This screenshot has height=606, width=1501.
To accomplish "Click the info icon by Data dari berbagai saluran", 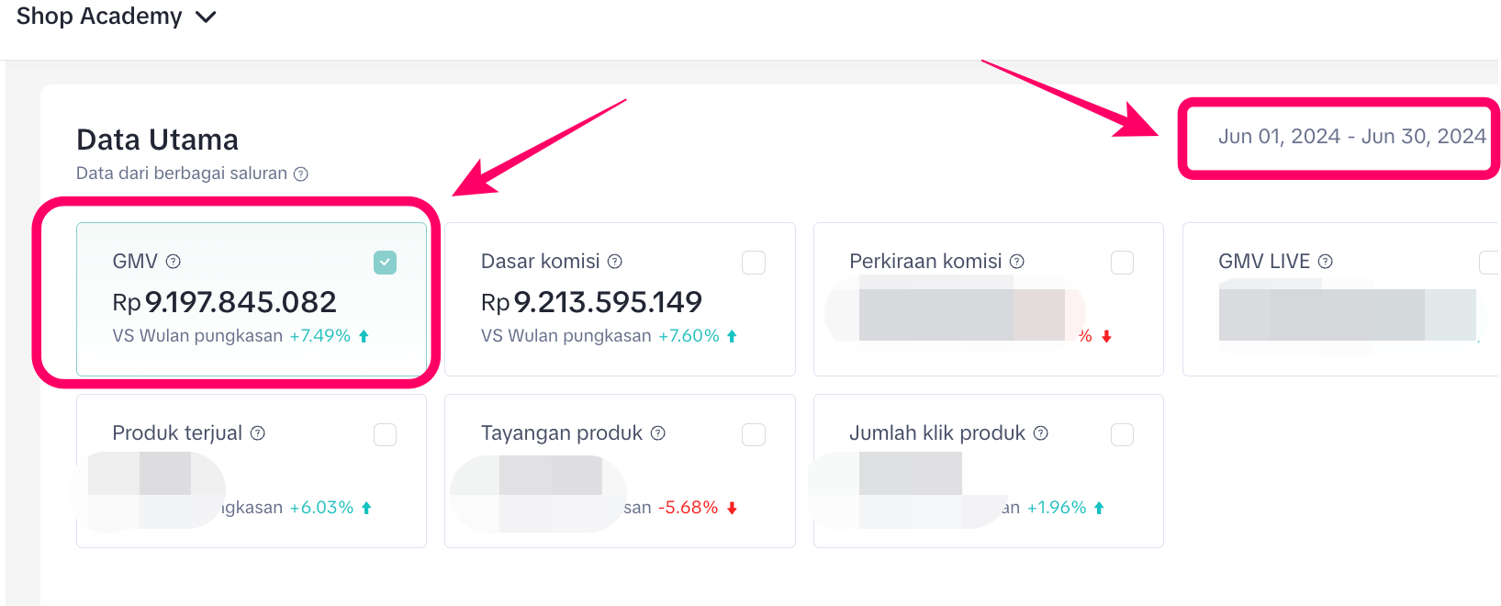I will pos(301,174).
